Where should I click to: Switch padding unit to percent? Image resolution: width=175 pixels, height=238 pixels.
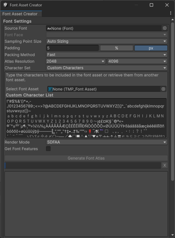116,48
